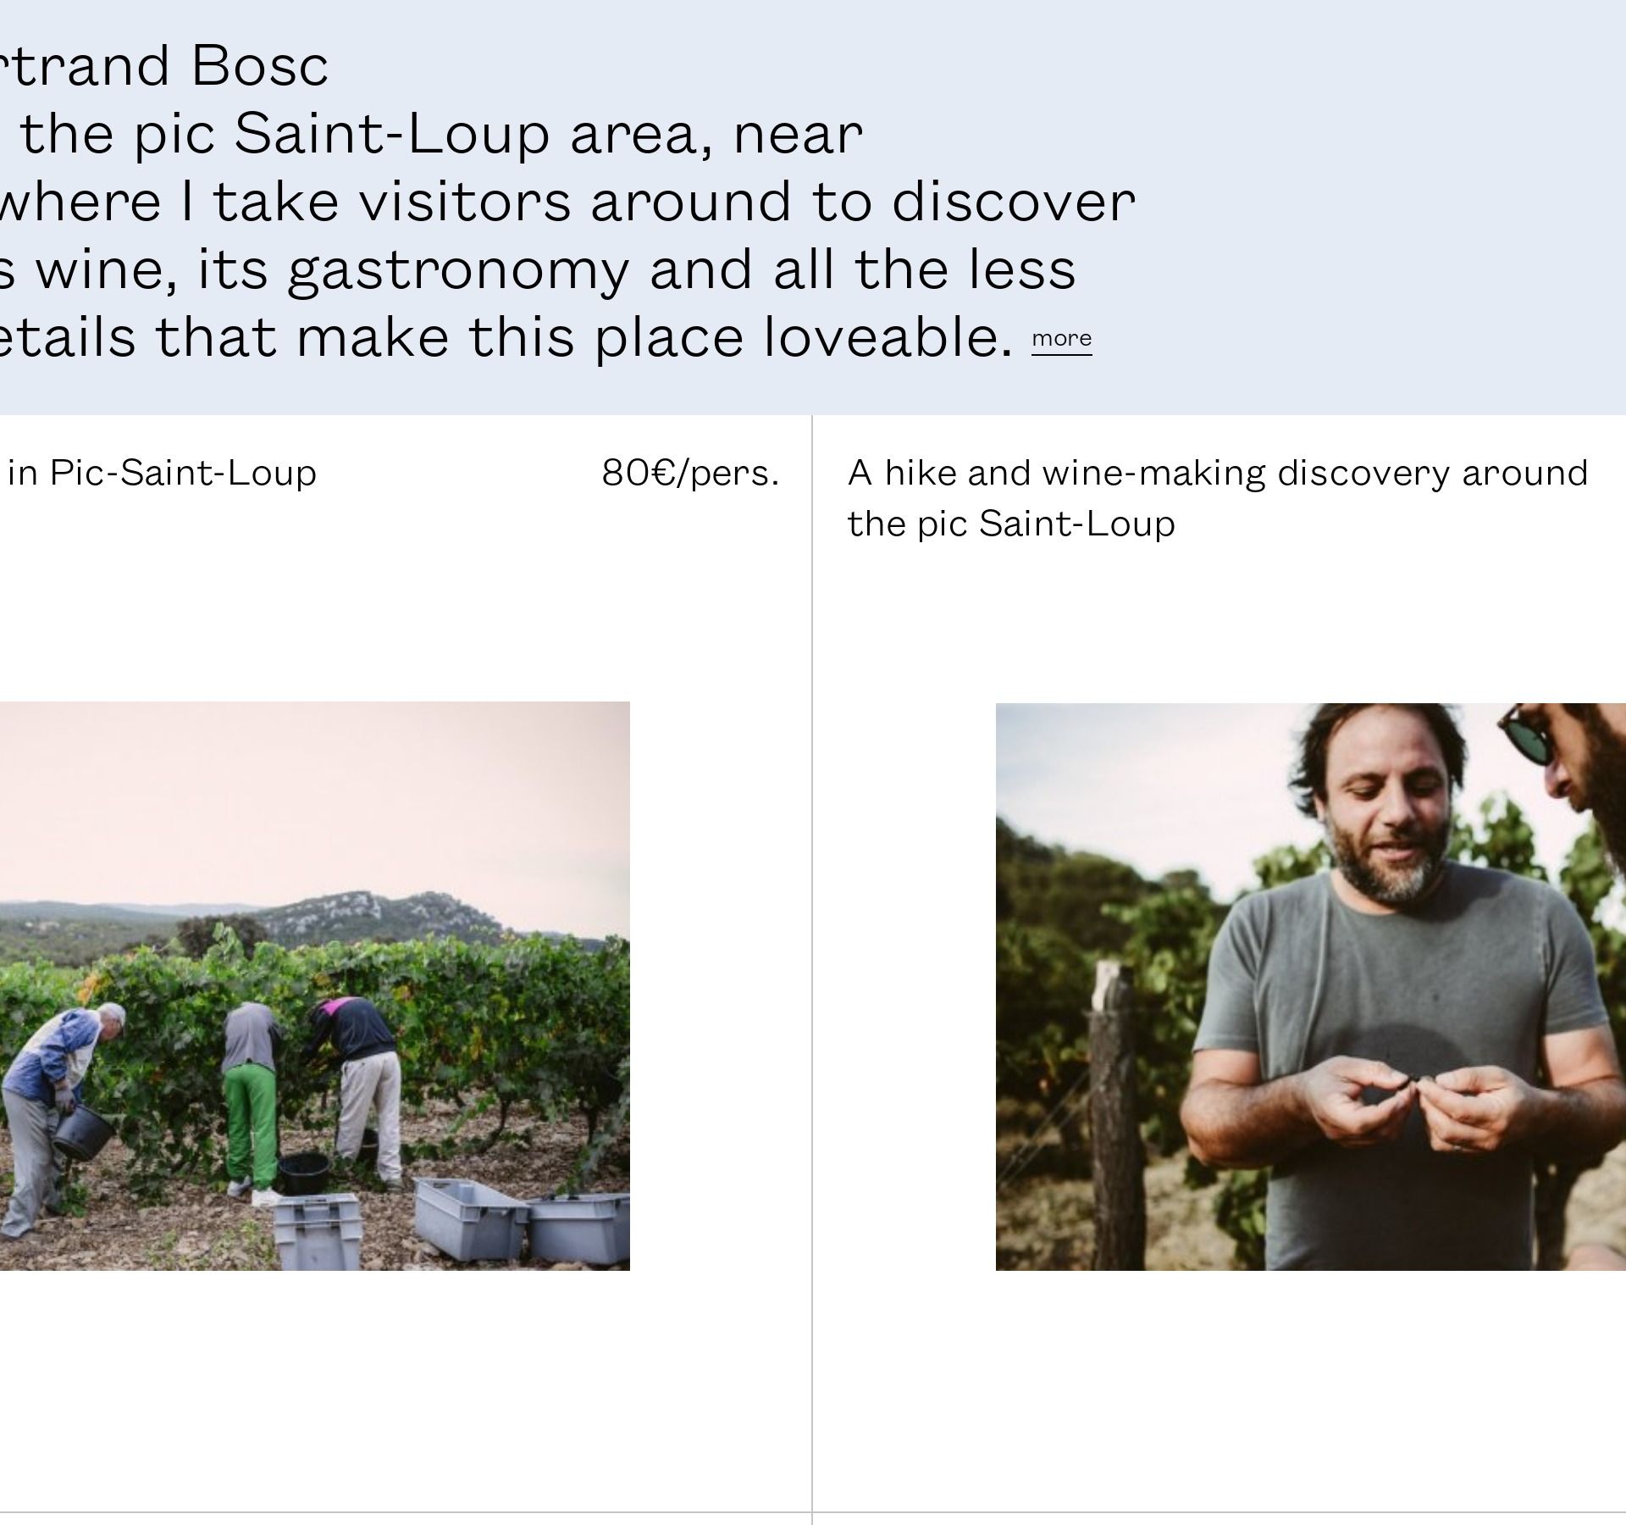This screenshot has height=1525, width=1626.
Task: Click the 80€/pers. price label
Action: [x=689, y=473]
